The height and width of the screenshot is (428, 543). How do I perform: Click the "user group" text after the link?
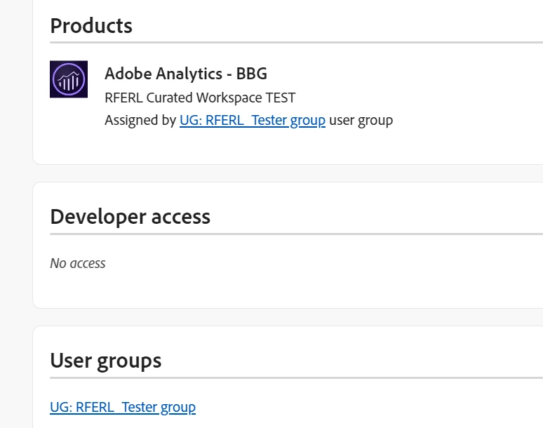(361, 120)
